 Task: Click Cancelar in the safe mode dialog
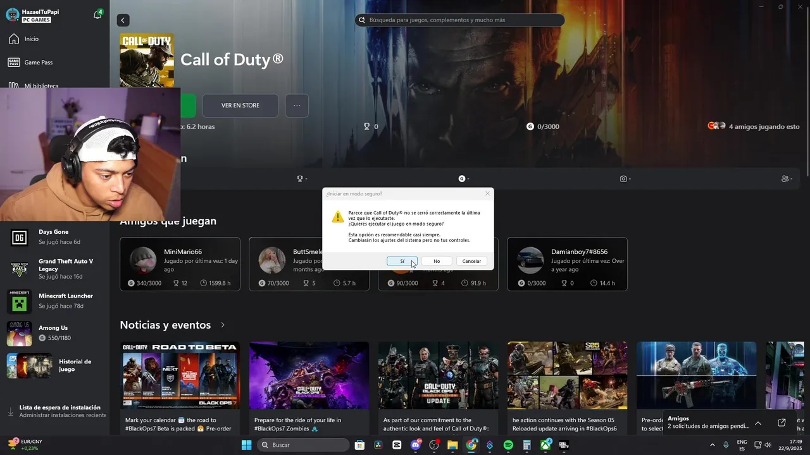click(471, 261)
